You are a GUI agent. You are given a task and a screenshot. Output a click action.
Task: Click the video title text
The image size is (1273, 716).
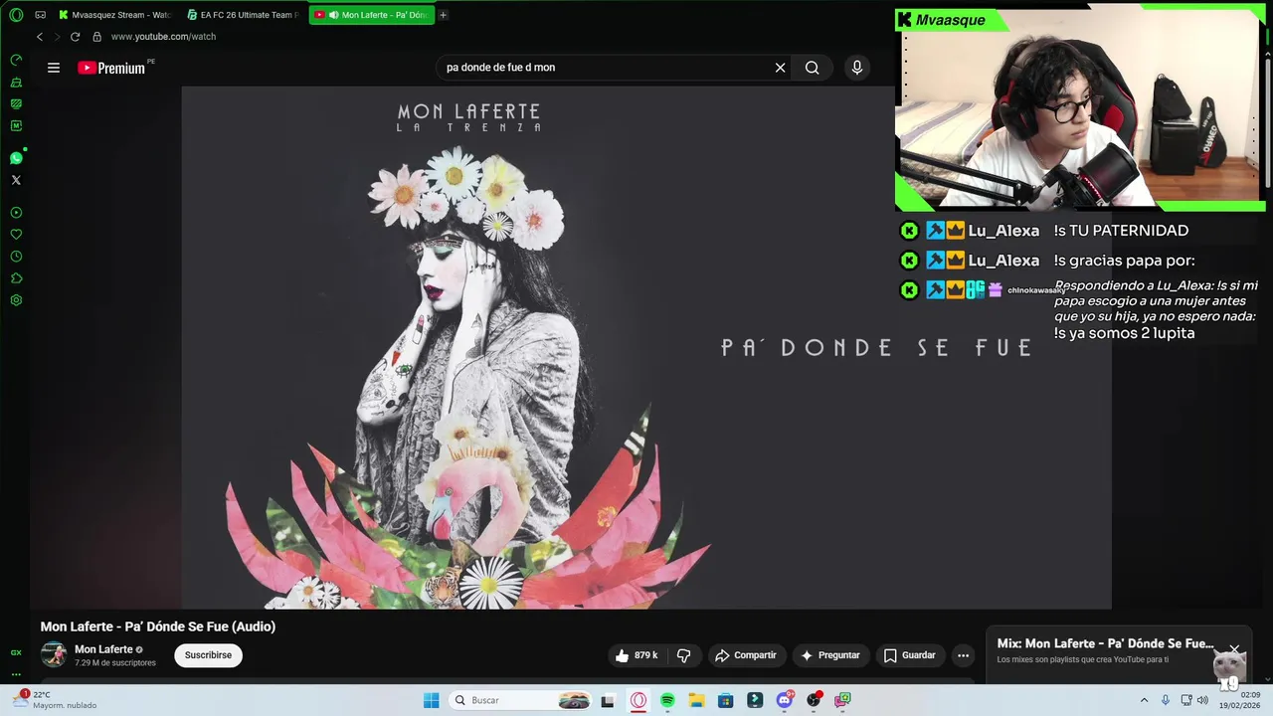click(x=158, y=626)
